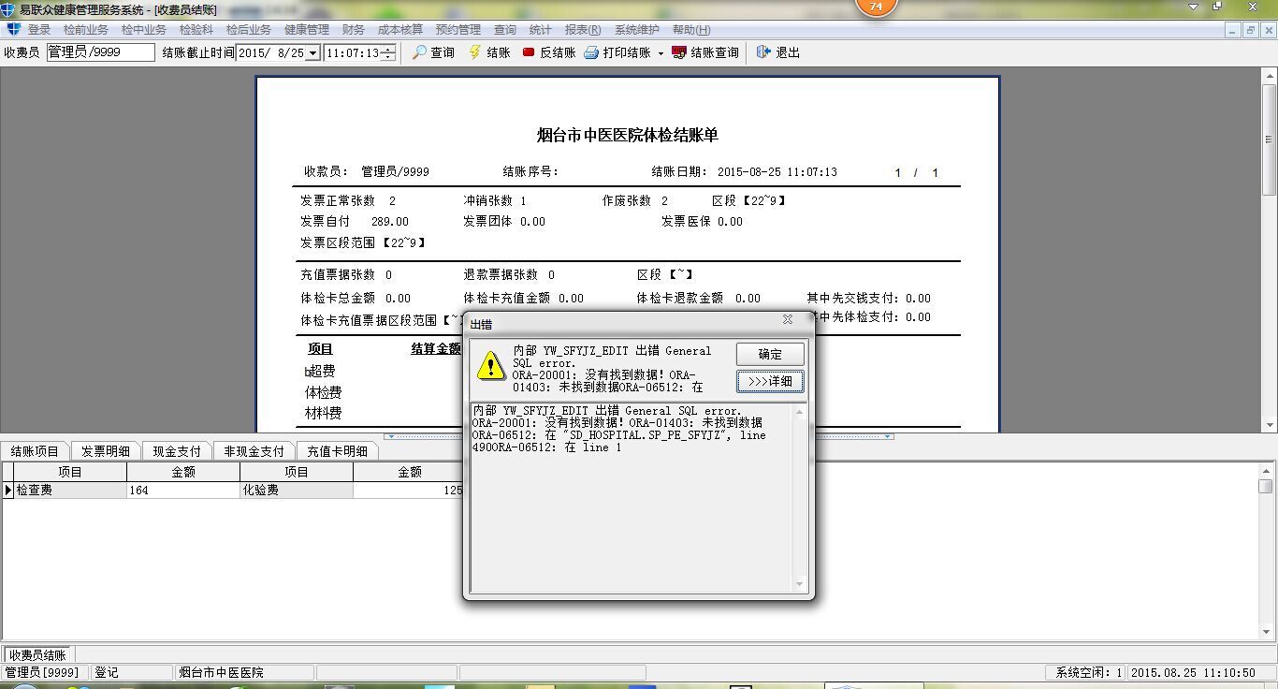Switch to the 充值卡明细 tab

(338, 451)
